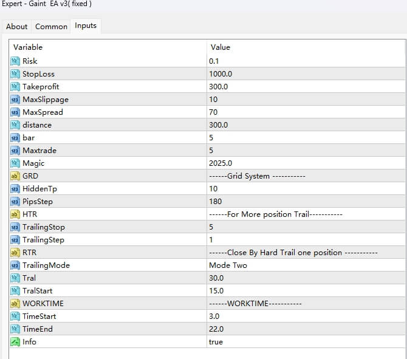
Task: Click the Risk variable type icon
Action: click(15, 61)
